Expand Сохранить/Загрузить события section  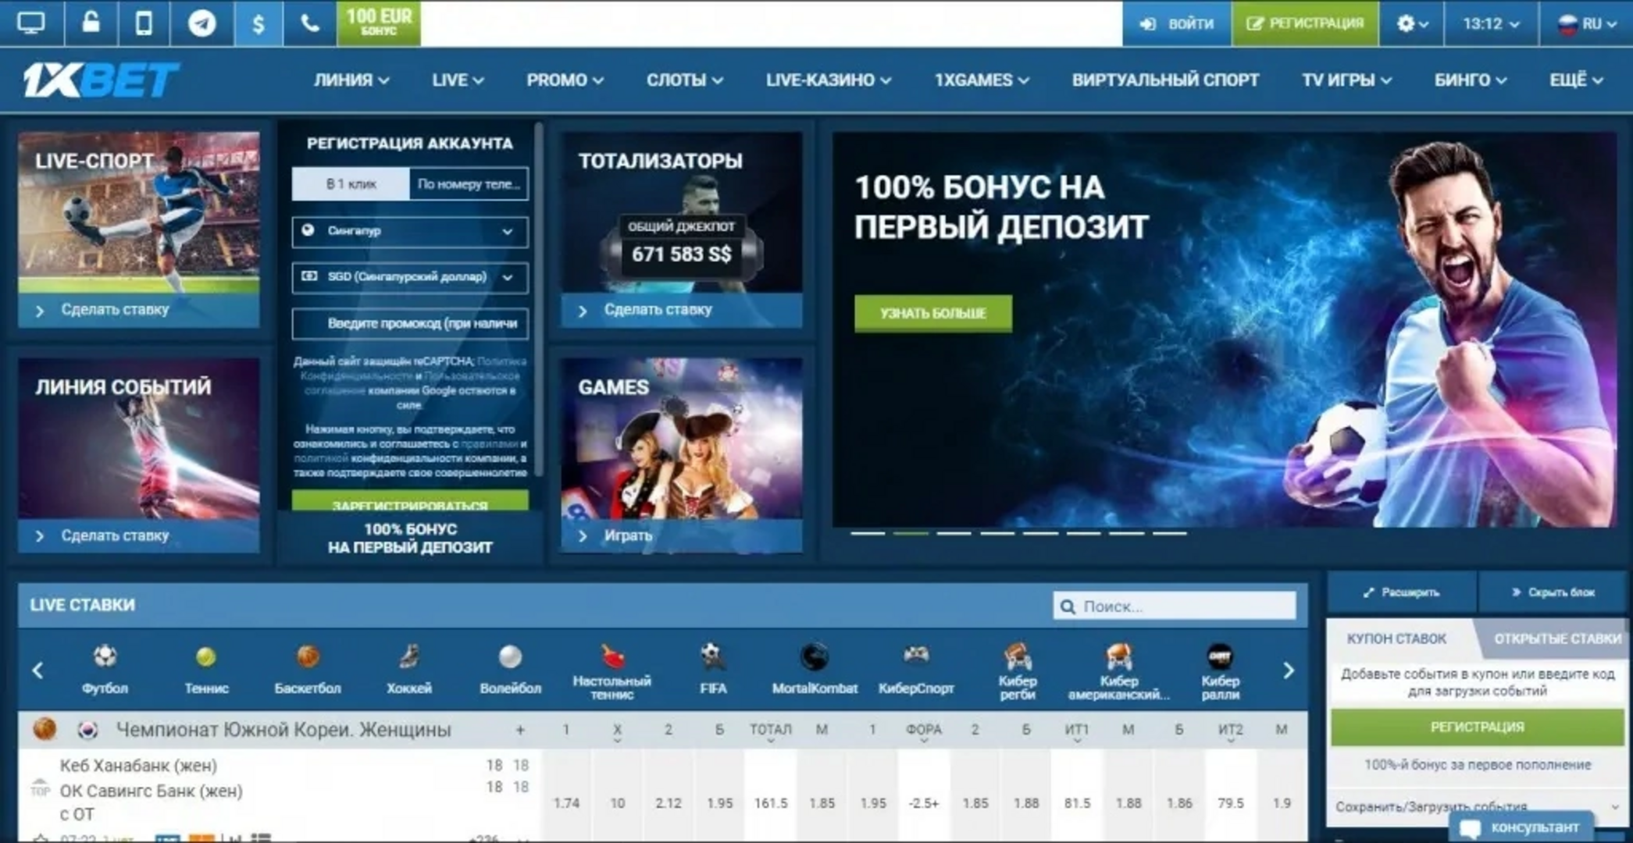click(x=1476, y=806)
